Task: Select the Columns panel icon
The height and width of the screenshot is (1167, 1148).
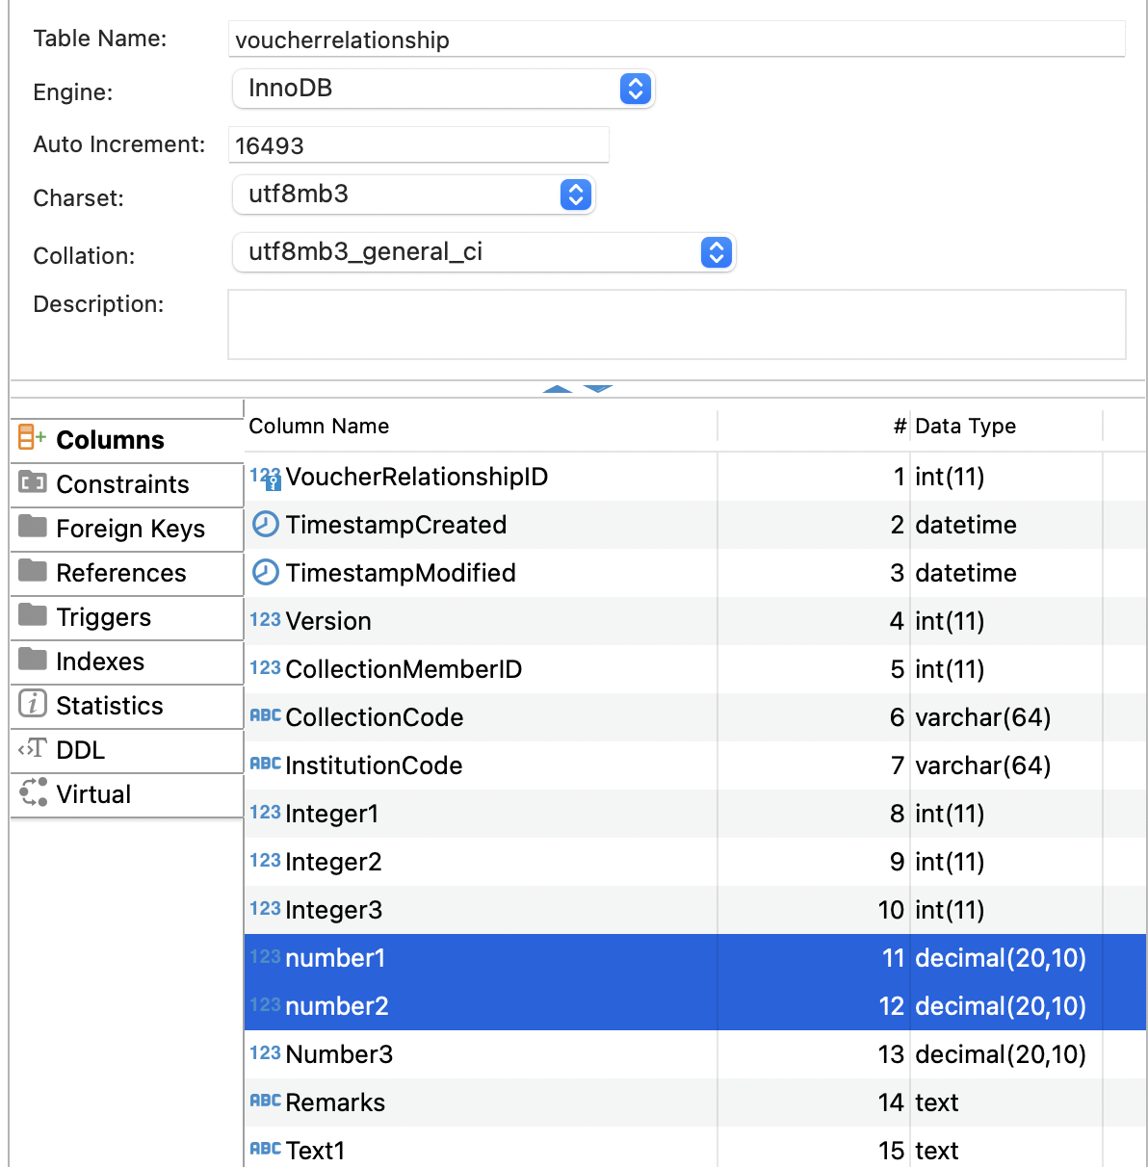Action: (x=31, y=438)
